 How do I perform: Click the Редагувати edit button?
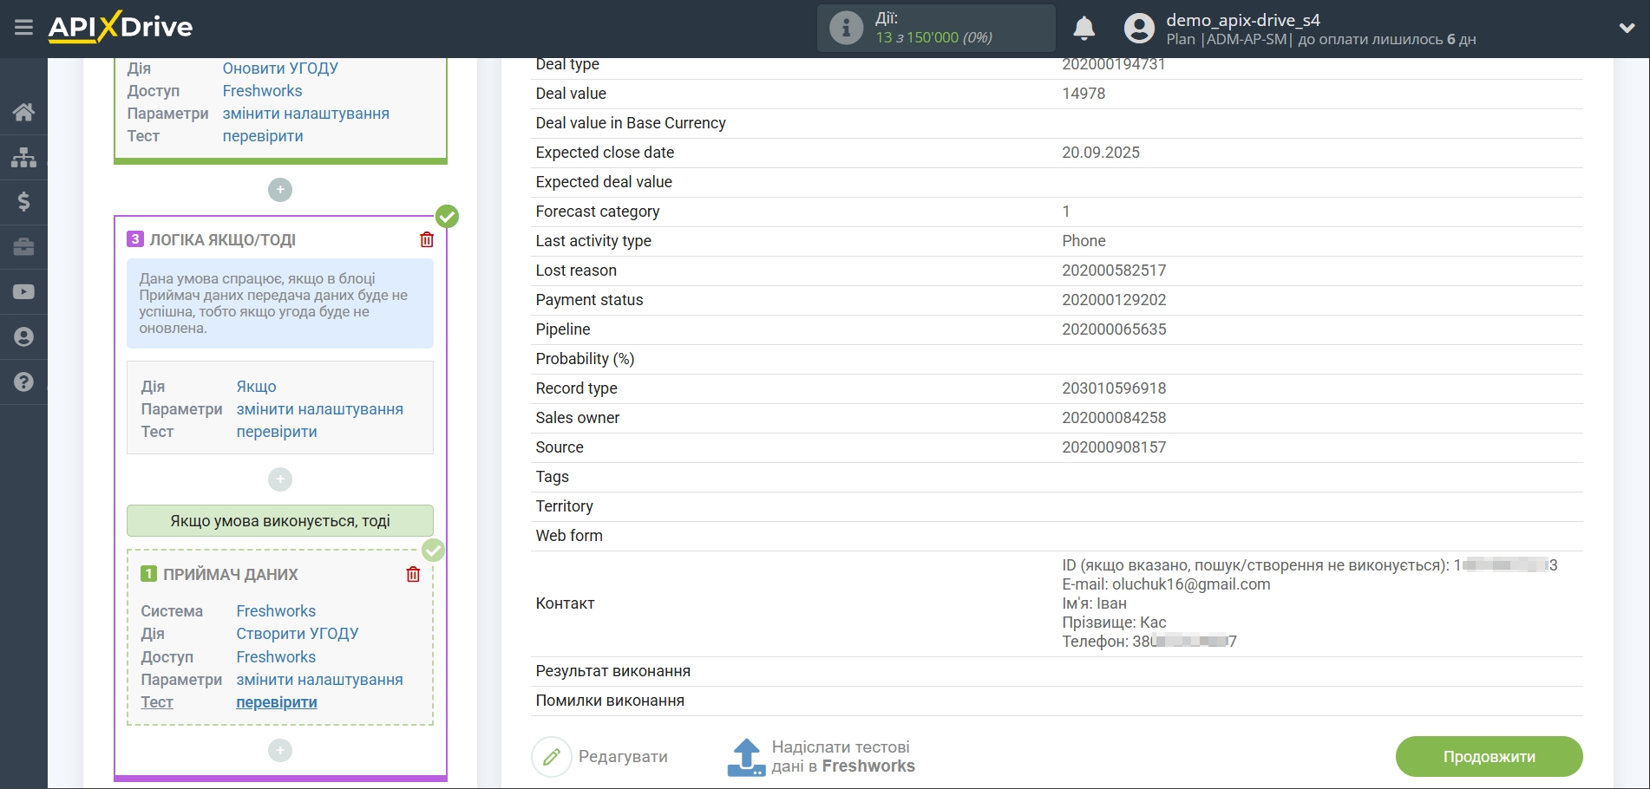pyautogui.click(x=600, y=757)
